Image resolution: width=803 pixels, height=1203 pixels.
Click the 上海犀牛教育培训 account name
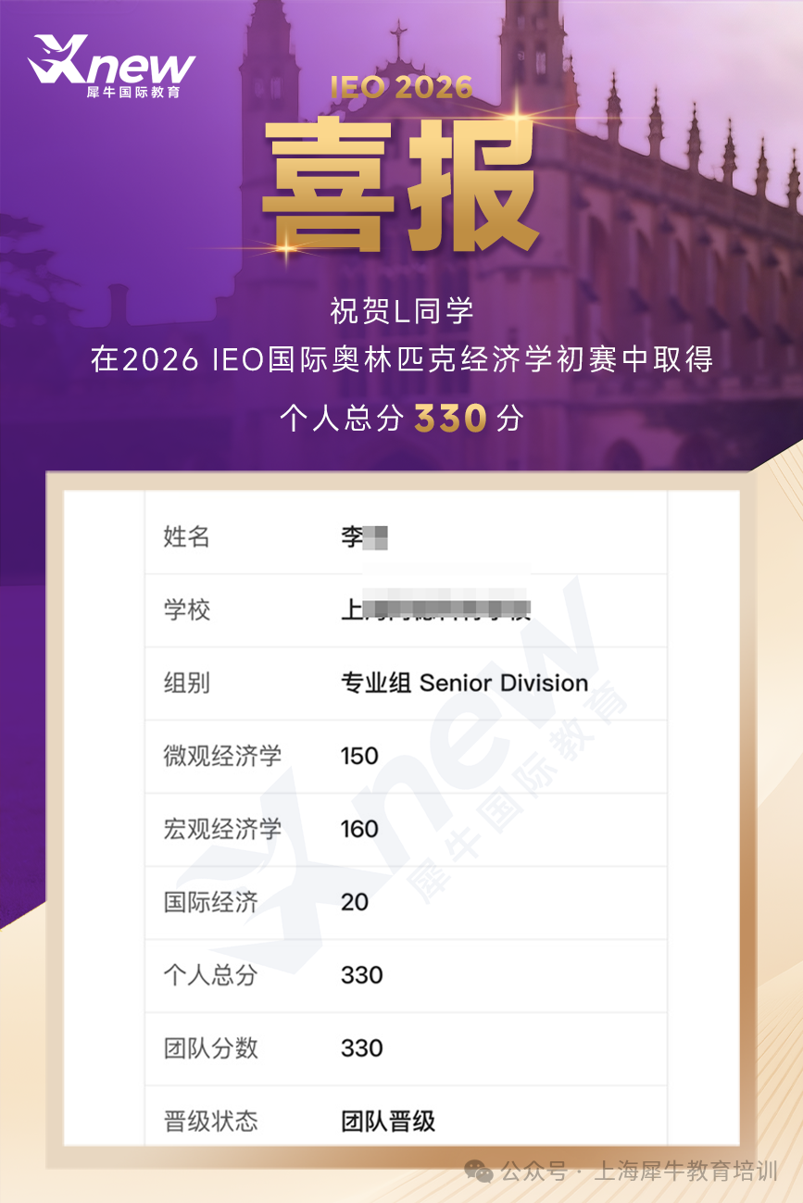click(685, 1172)
